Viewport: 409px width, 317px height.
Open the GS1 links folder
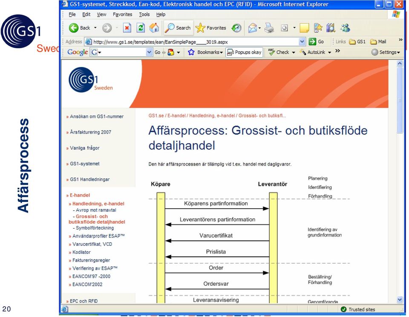[x=357, y=41]
